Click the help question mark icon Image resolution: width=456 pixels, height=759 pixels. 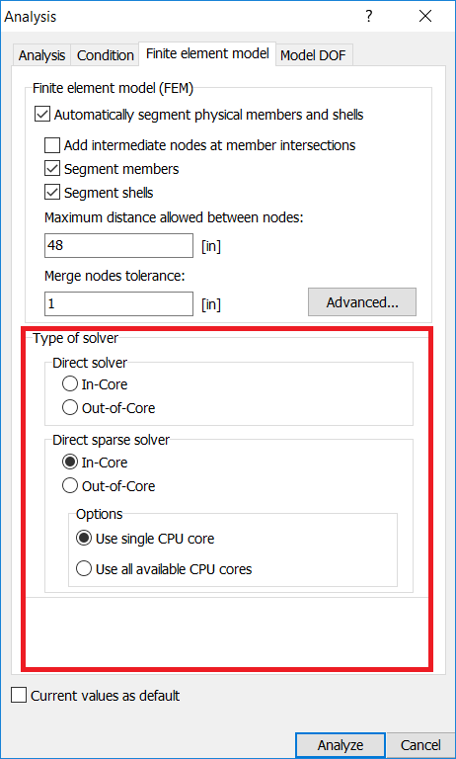pyautogui.click(x=369, y=17)
